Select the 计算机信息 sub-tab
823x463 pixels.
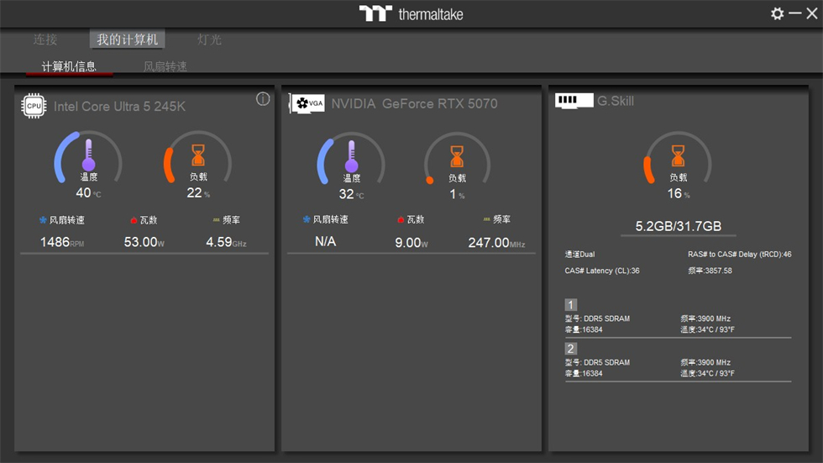click(x=69, y=66)
